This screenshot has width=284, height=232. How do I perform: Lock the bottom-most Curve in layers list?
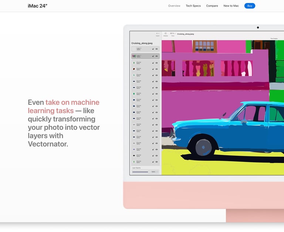click(x=153, y=162)
